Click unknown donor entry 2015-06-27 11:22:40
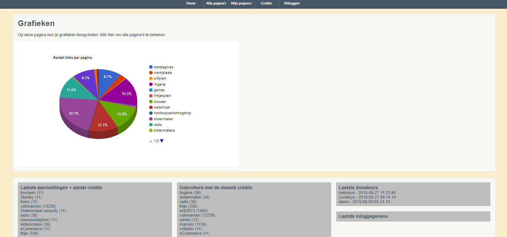 click(x=367, y=193)
